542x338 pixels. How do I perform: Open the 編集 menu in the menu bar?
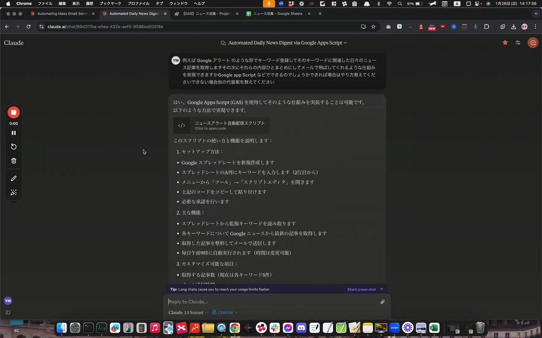[x=62, y=3]
